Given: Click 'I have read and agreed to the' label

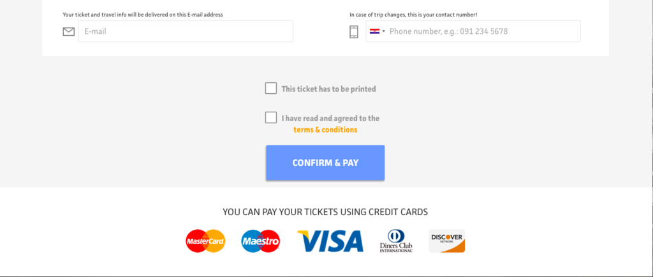Looking at the screenshot, I should pos(330,118).
